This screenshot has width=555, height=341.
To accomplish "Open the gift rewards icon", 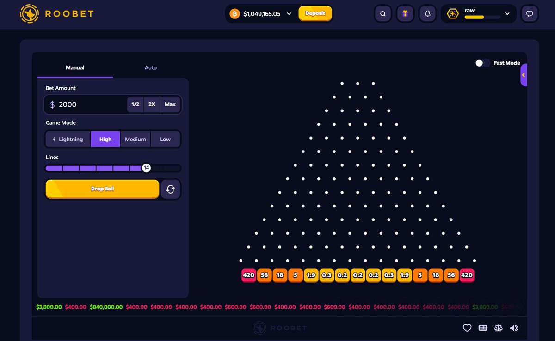I will 405,14.
